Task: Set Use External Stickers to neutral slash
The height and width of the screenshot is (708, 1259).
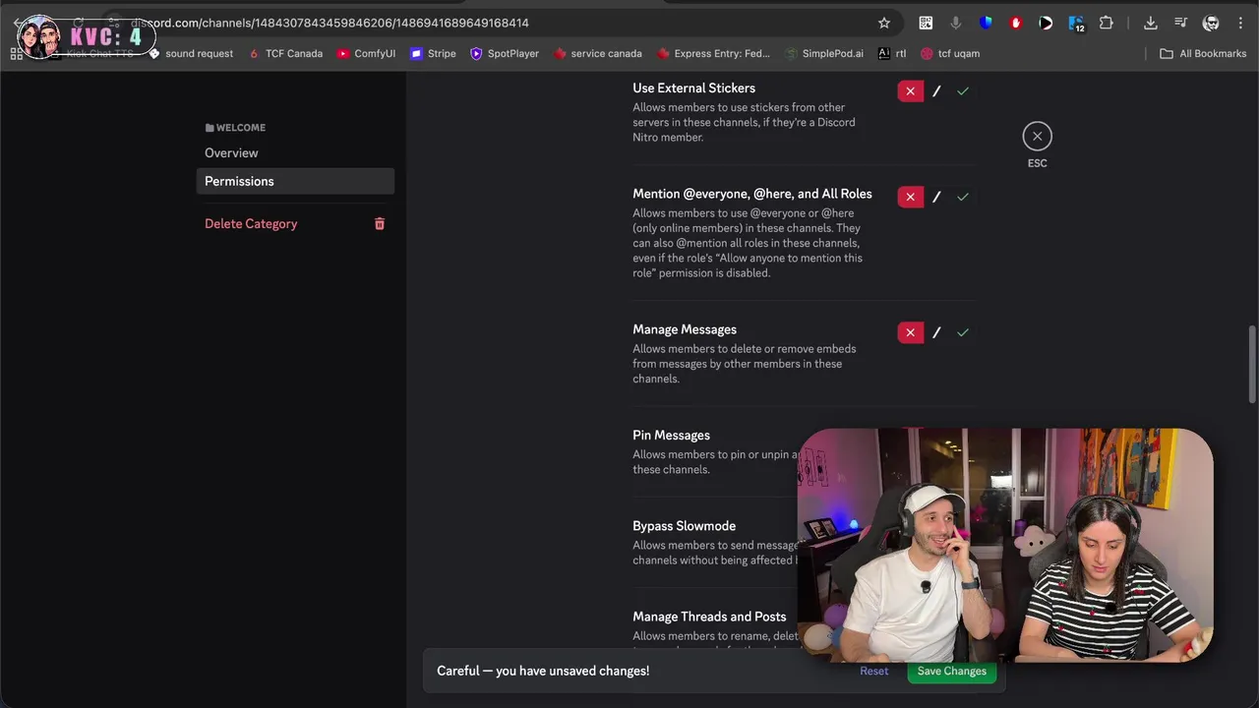Action: [936, 91]
